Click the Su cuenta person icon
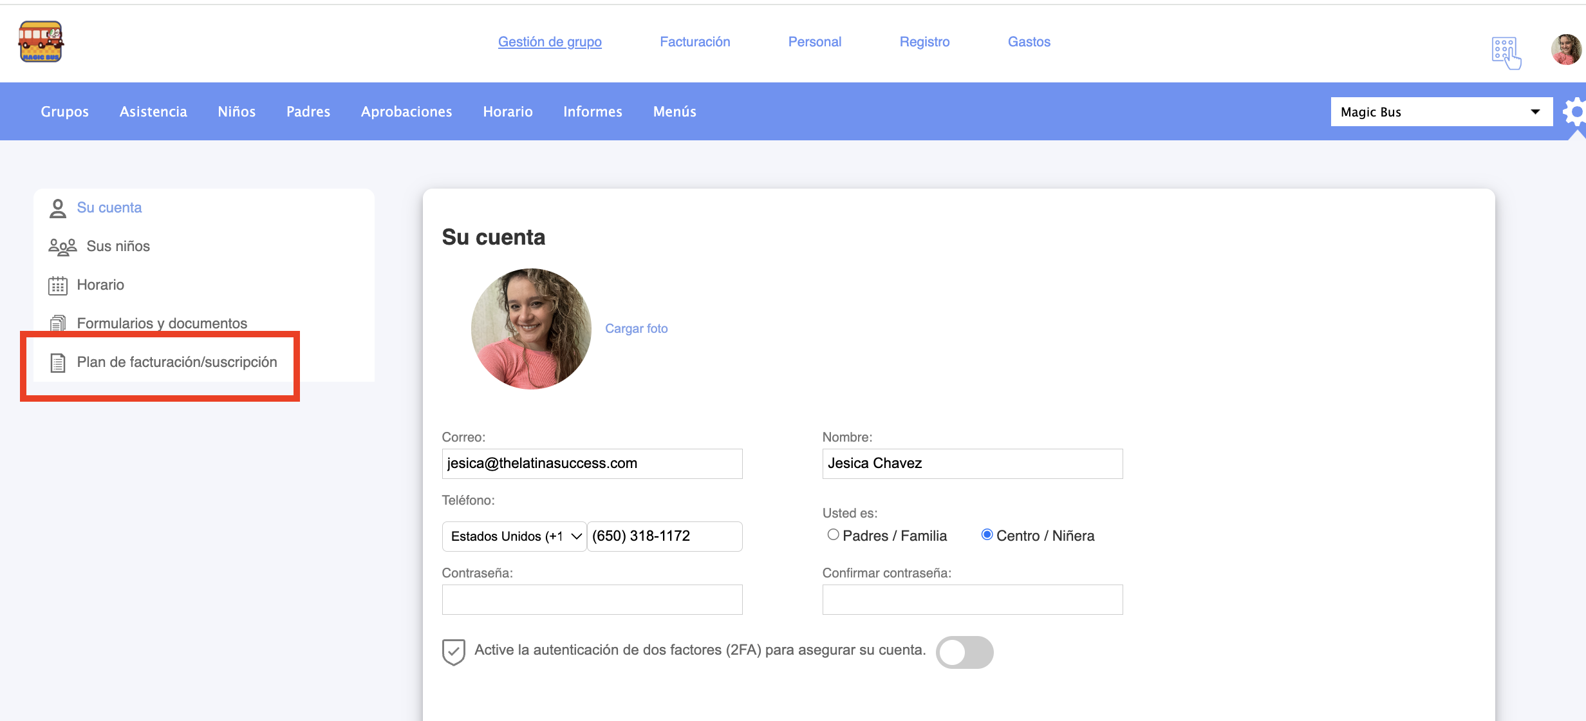 coord(57,208)
